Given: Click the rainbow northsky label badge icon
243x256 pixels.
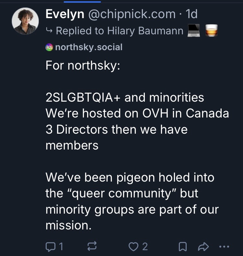Looking at the screenshot, I should [50, 47].
